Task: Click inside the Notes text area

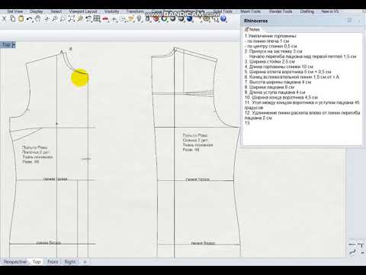Action: click(x=303, y=89)
